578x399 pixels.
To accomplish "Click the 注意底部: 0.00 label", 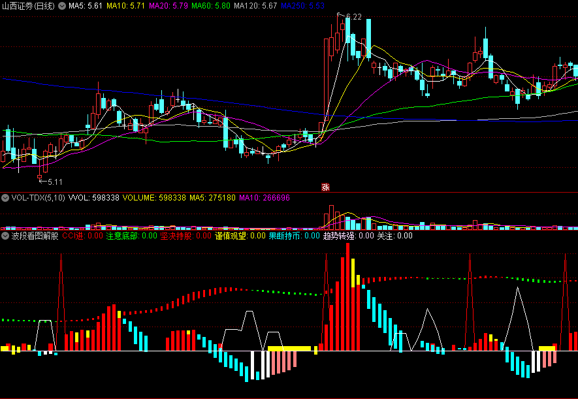I will (x=131, y=236).
